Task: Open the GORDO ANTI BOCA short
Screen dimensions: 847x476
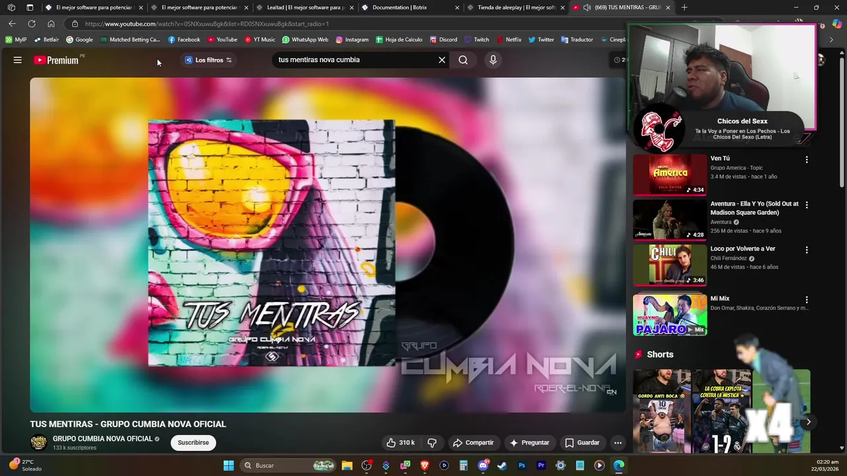Action: 662,411
